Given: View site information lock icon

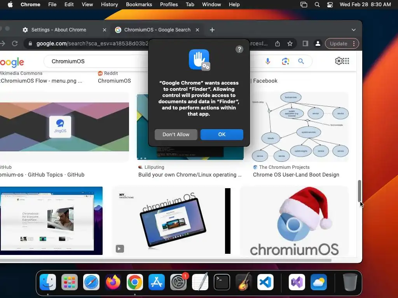Looking at the screenshot, I should tap(30, 43).
